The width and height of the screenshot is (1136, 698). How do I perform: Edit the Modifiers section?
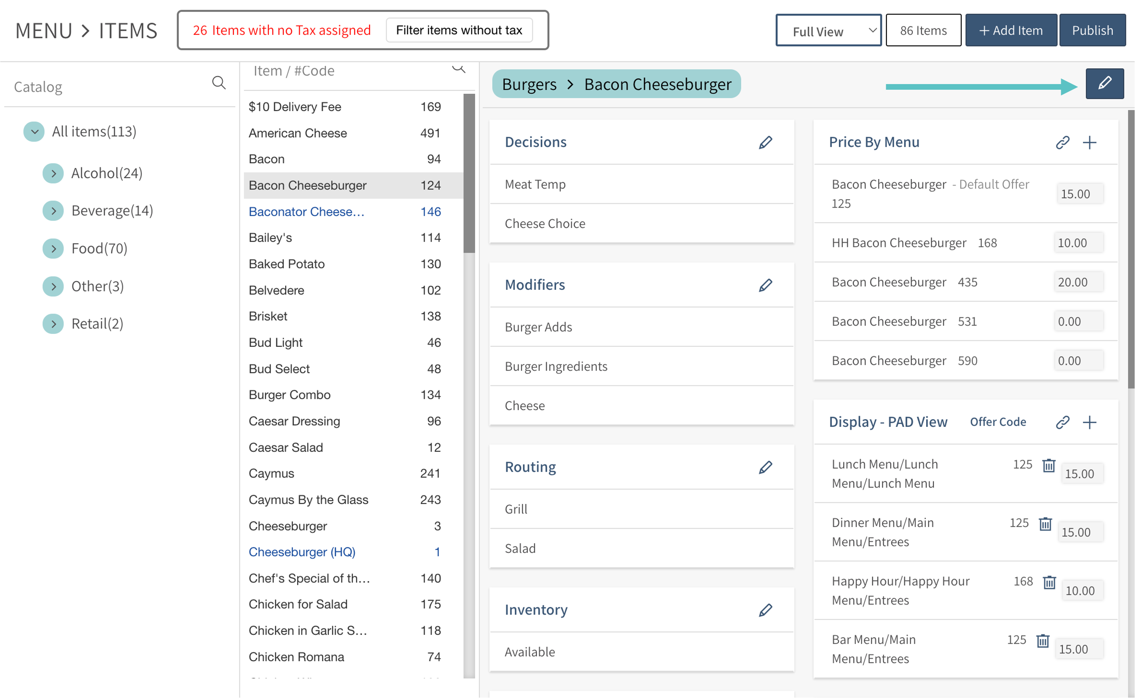(765, 285)
